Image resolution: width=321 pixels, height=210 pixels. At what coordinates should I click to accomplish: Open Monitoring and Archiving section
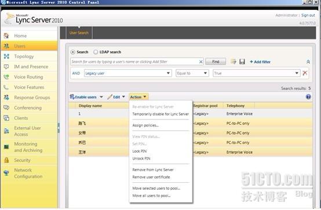pyautogui.click(x=28, y=147)
